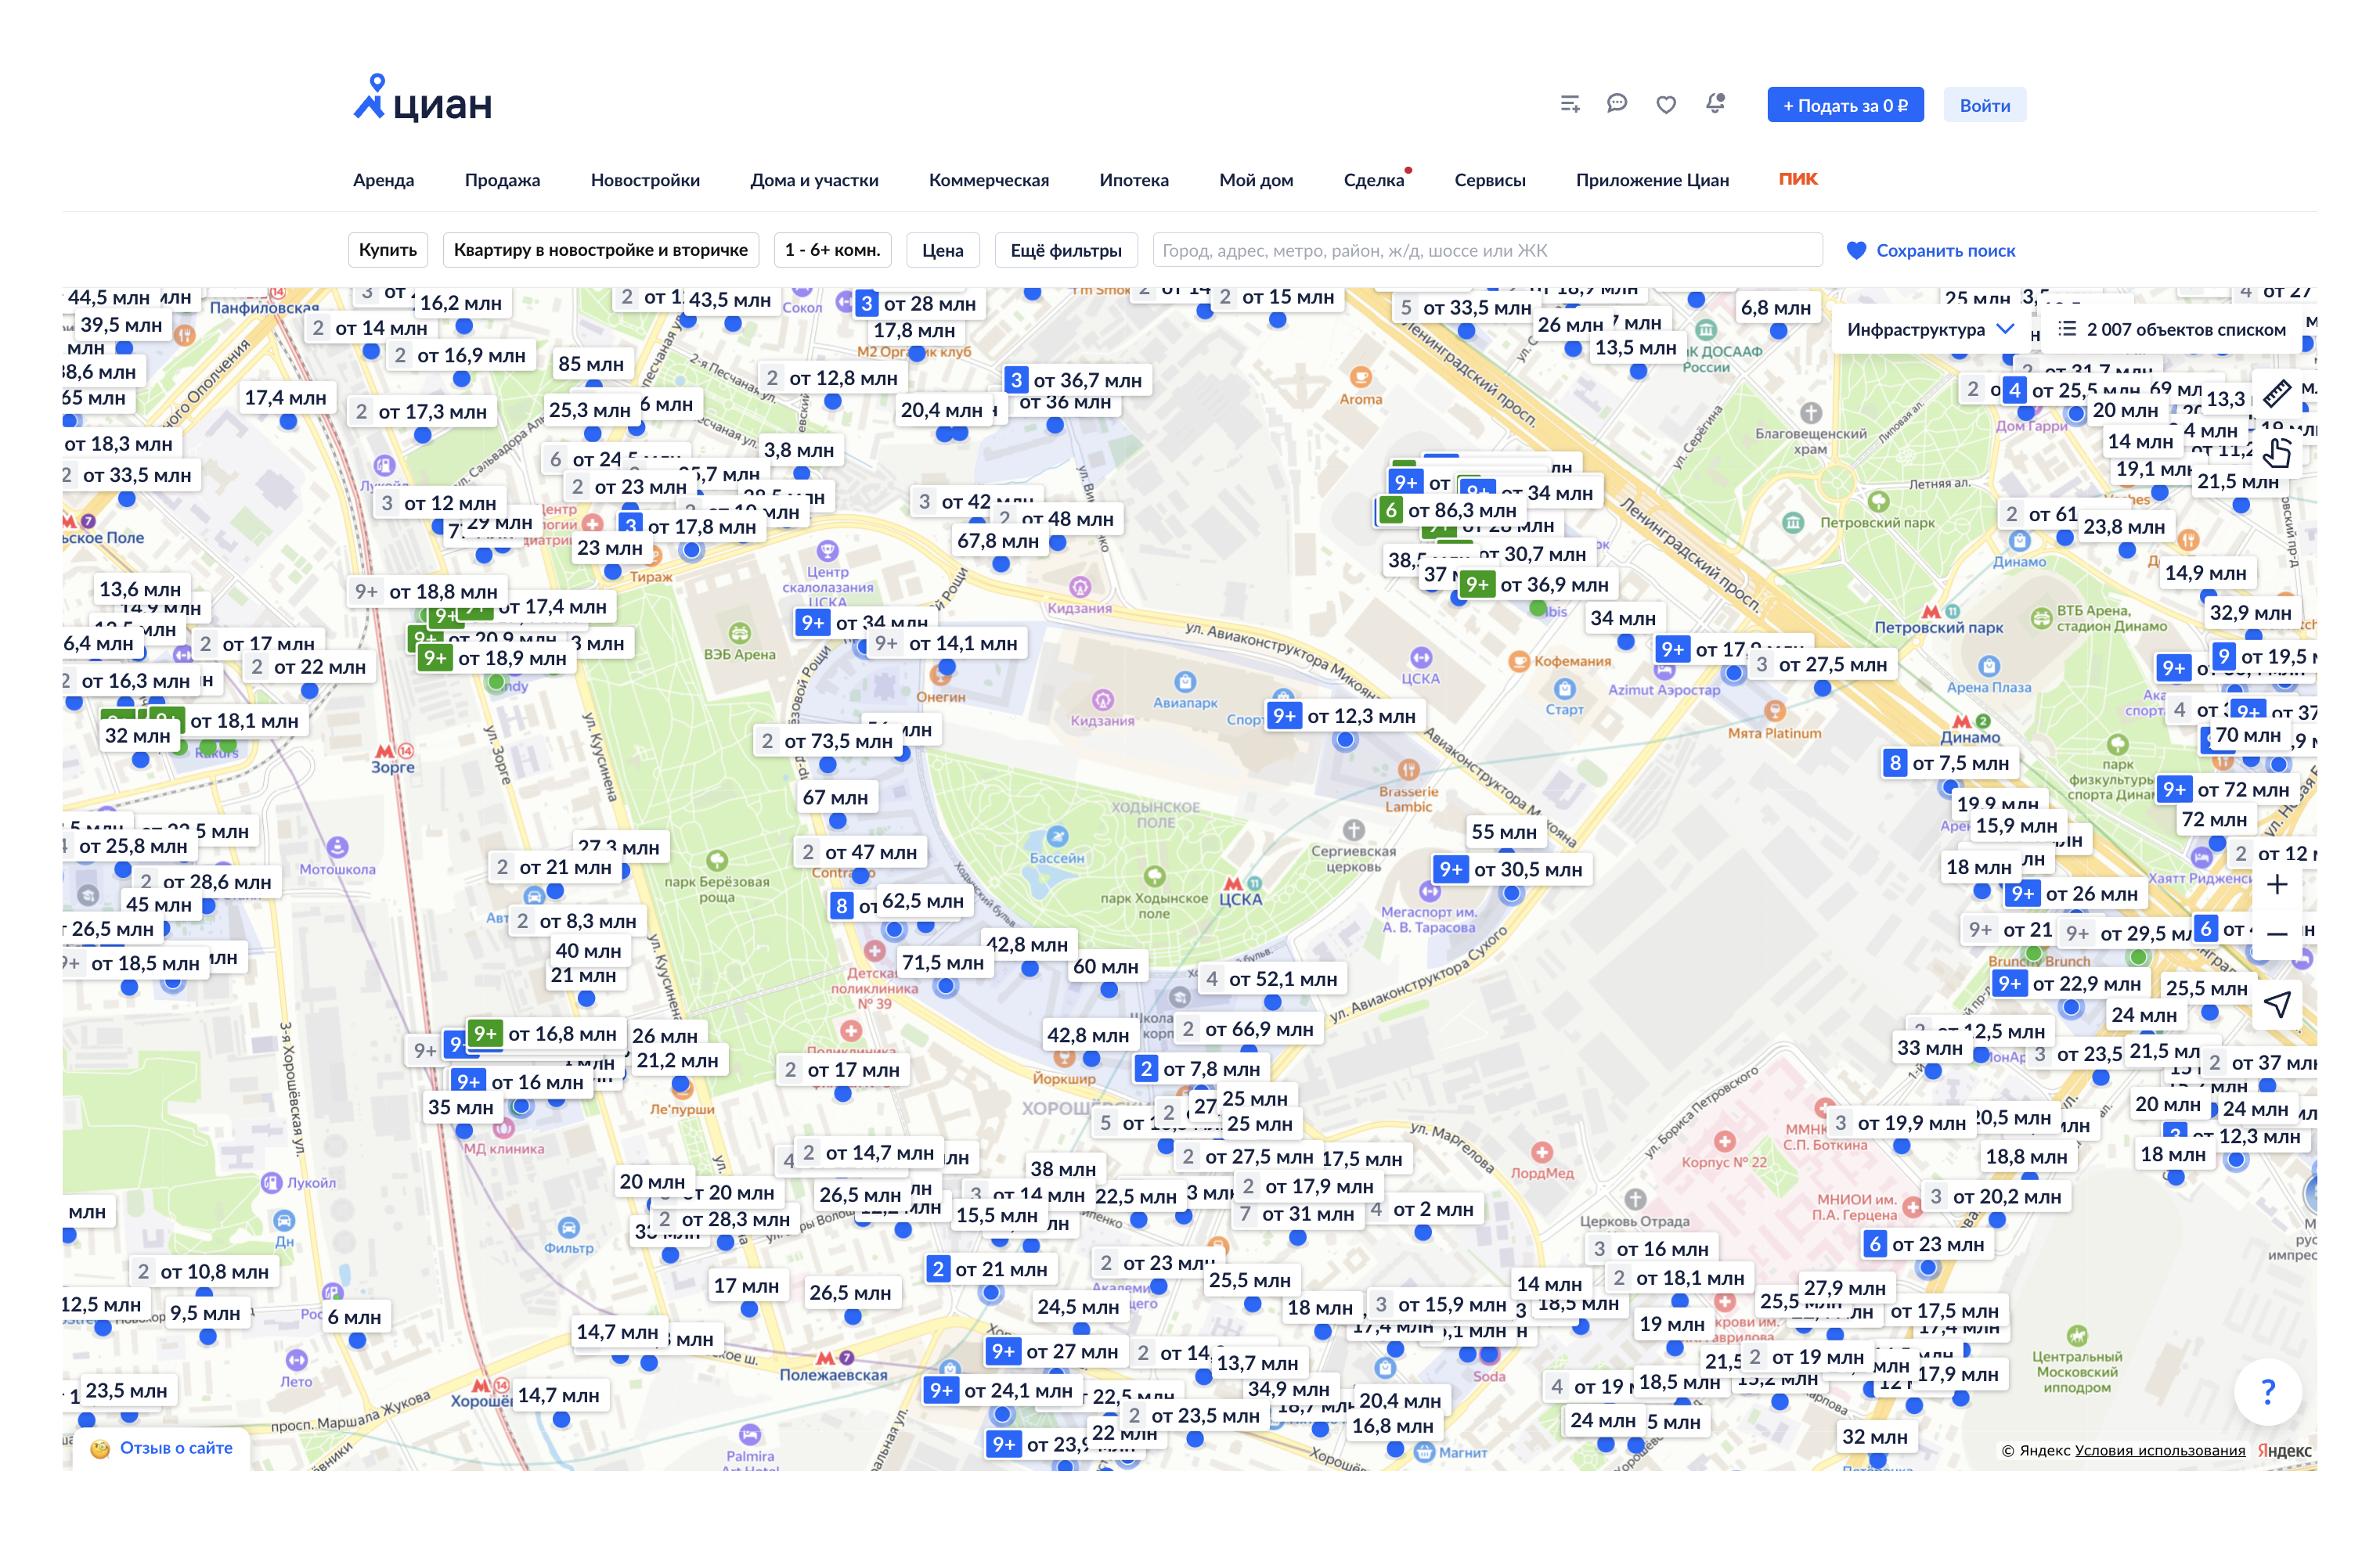Click the Войти login button
Image resolution: width=2380 pixels, height=1565 pixels.
pyautogui.click(x=1984, y=105)
